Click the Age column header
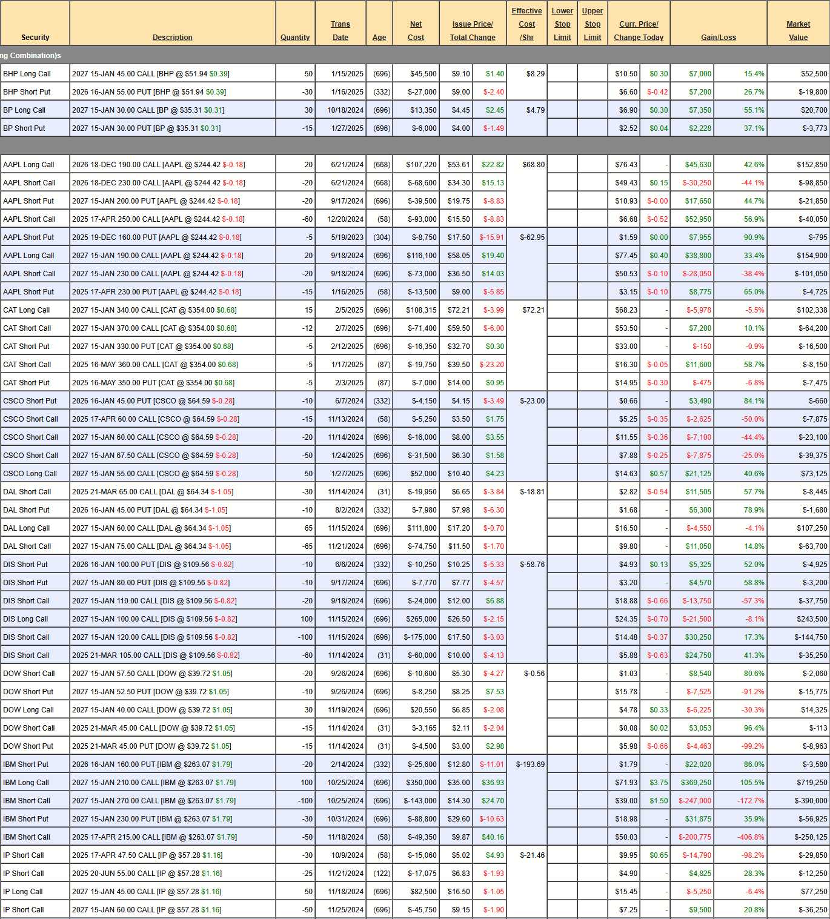Image resolution: width=830 pixels, height=919 pixels. tap(379, 38)
